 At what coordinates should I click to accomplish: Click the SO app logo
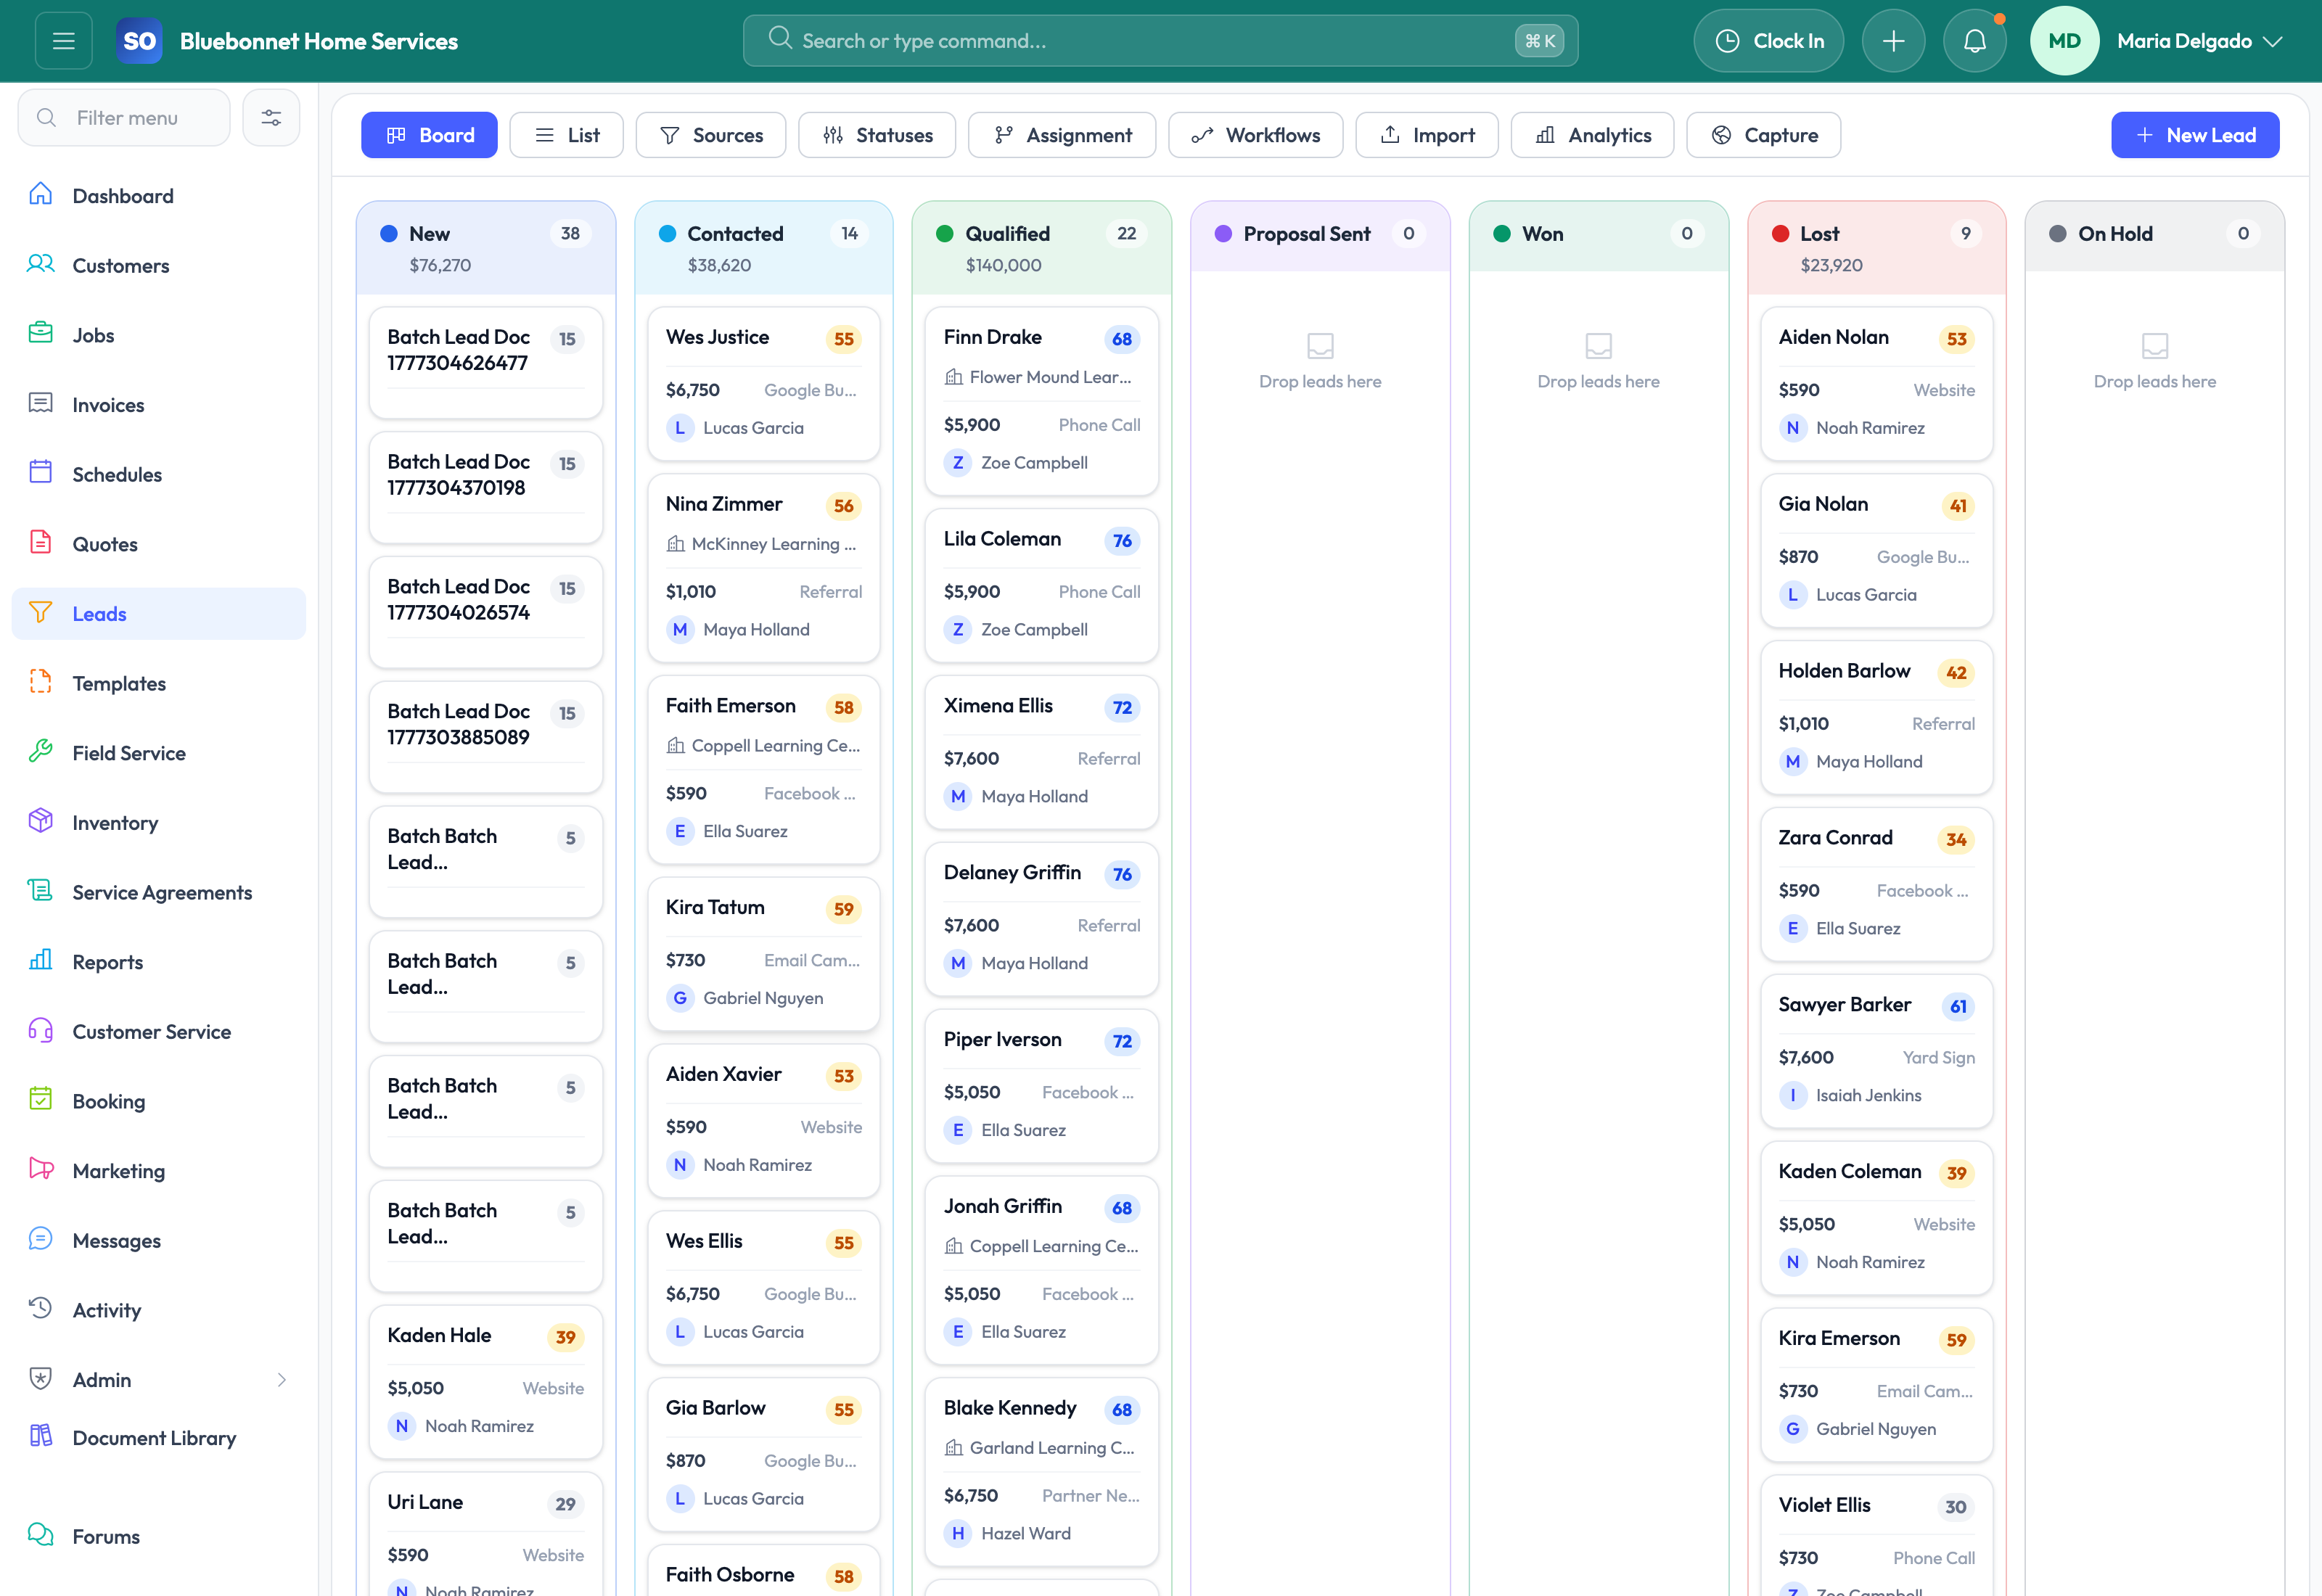click(x=139, y=41)
